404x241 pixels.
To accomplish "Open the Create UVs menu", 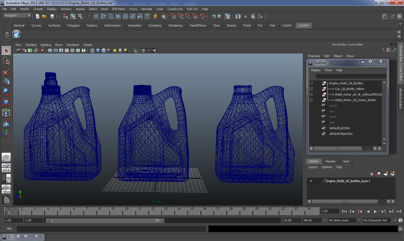I will (x=175, y=9).
